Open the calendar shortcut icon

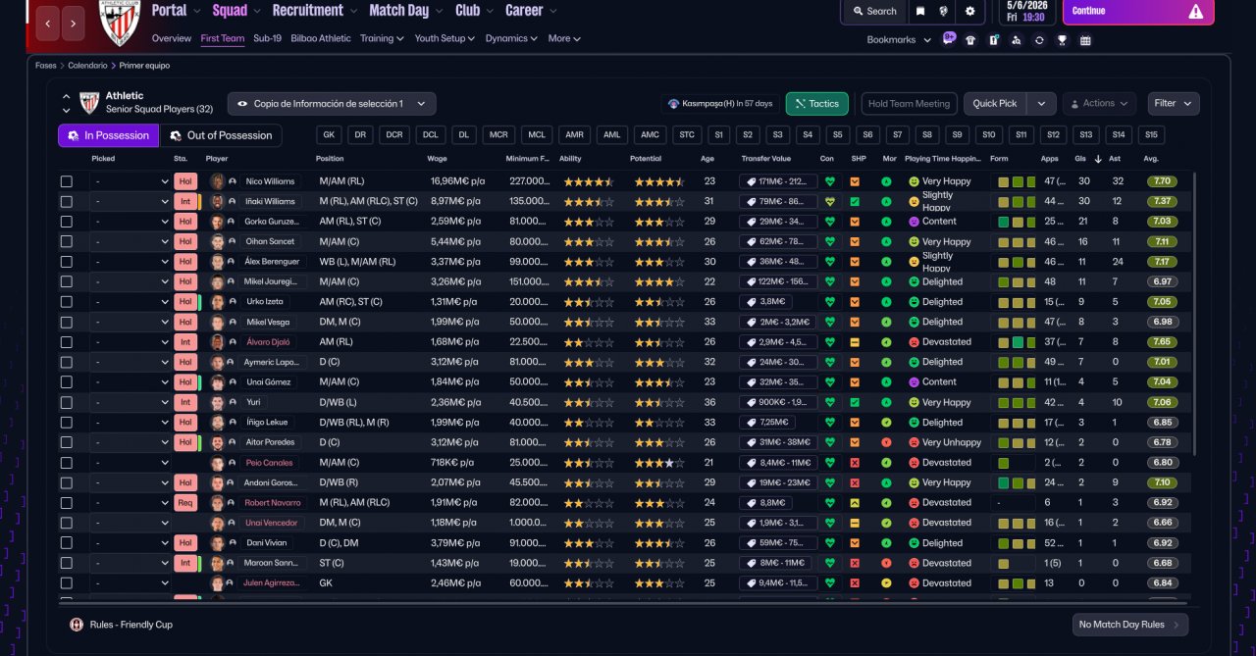[x=1085, y=40]
